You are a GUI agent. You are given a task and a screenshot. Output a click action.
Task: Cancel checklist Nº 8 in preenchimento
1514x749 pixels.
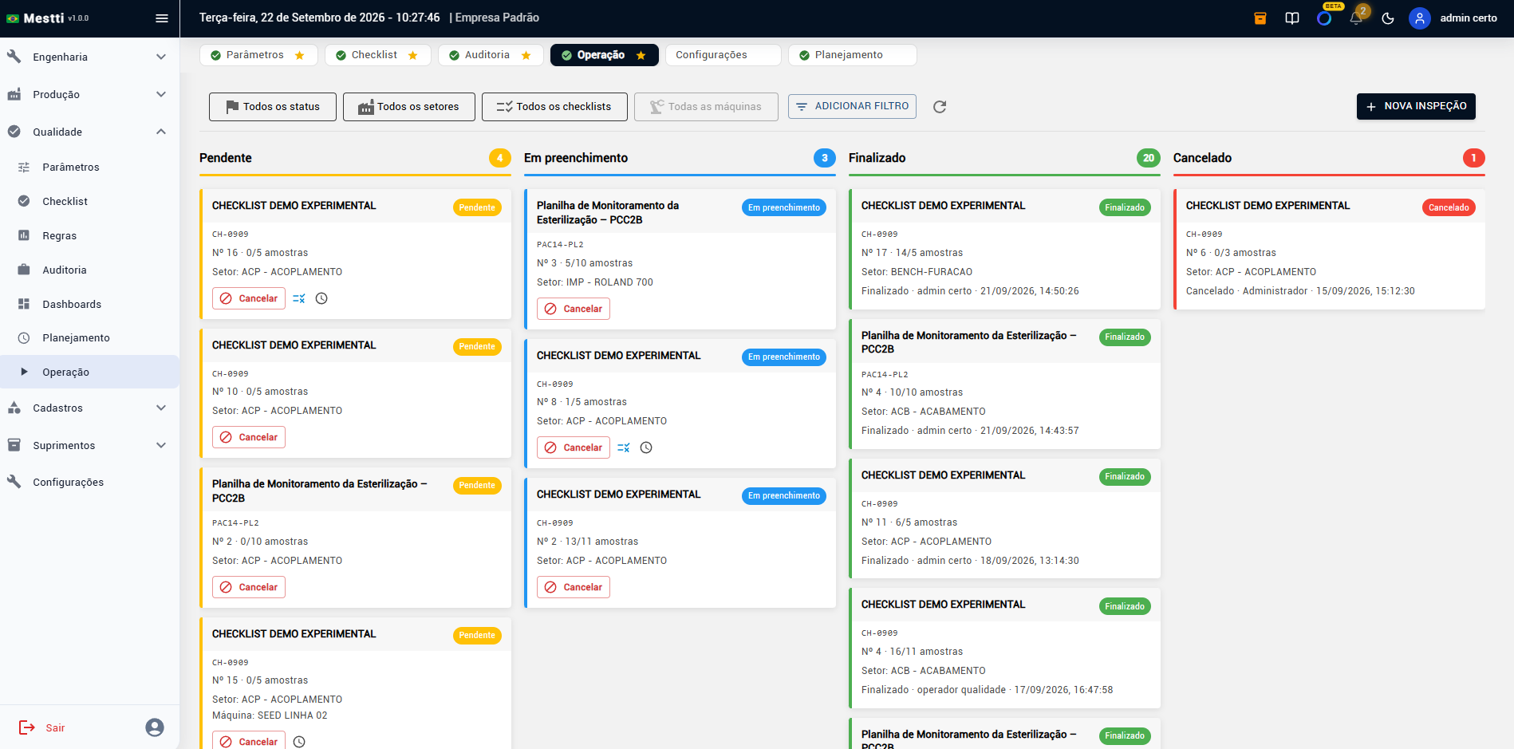point(574,447)
